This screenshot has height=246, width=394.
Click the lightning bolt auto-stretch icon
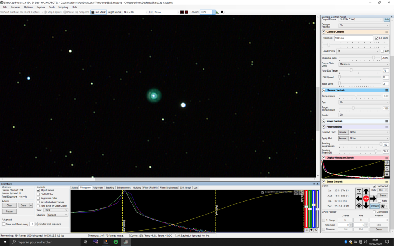(x=387, y=163)
